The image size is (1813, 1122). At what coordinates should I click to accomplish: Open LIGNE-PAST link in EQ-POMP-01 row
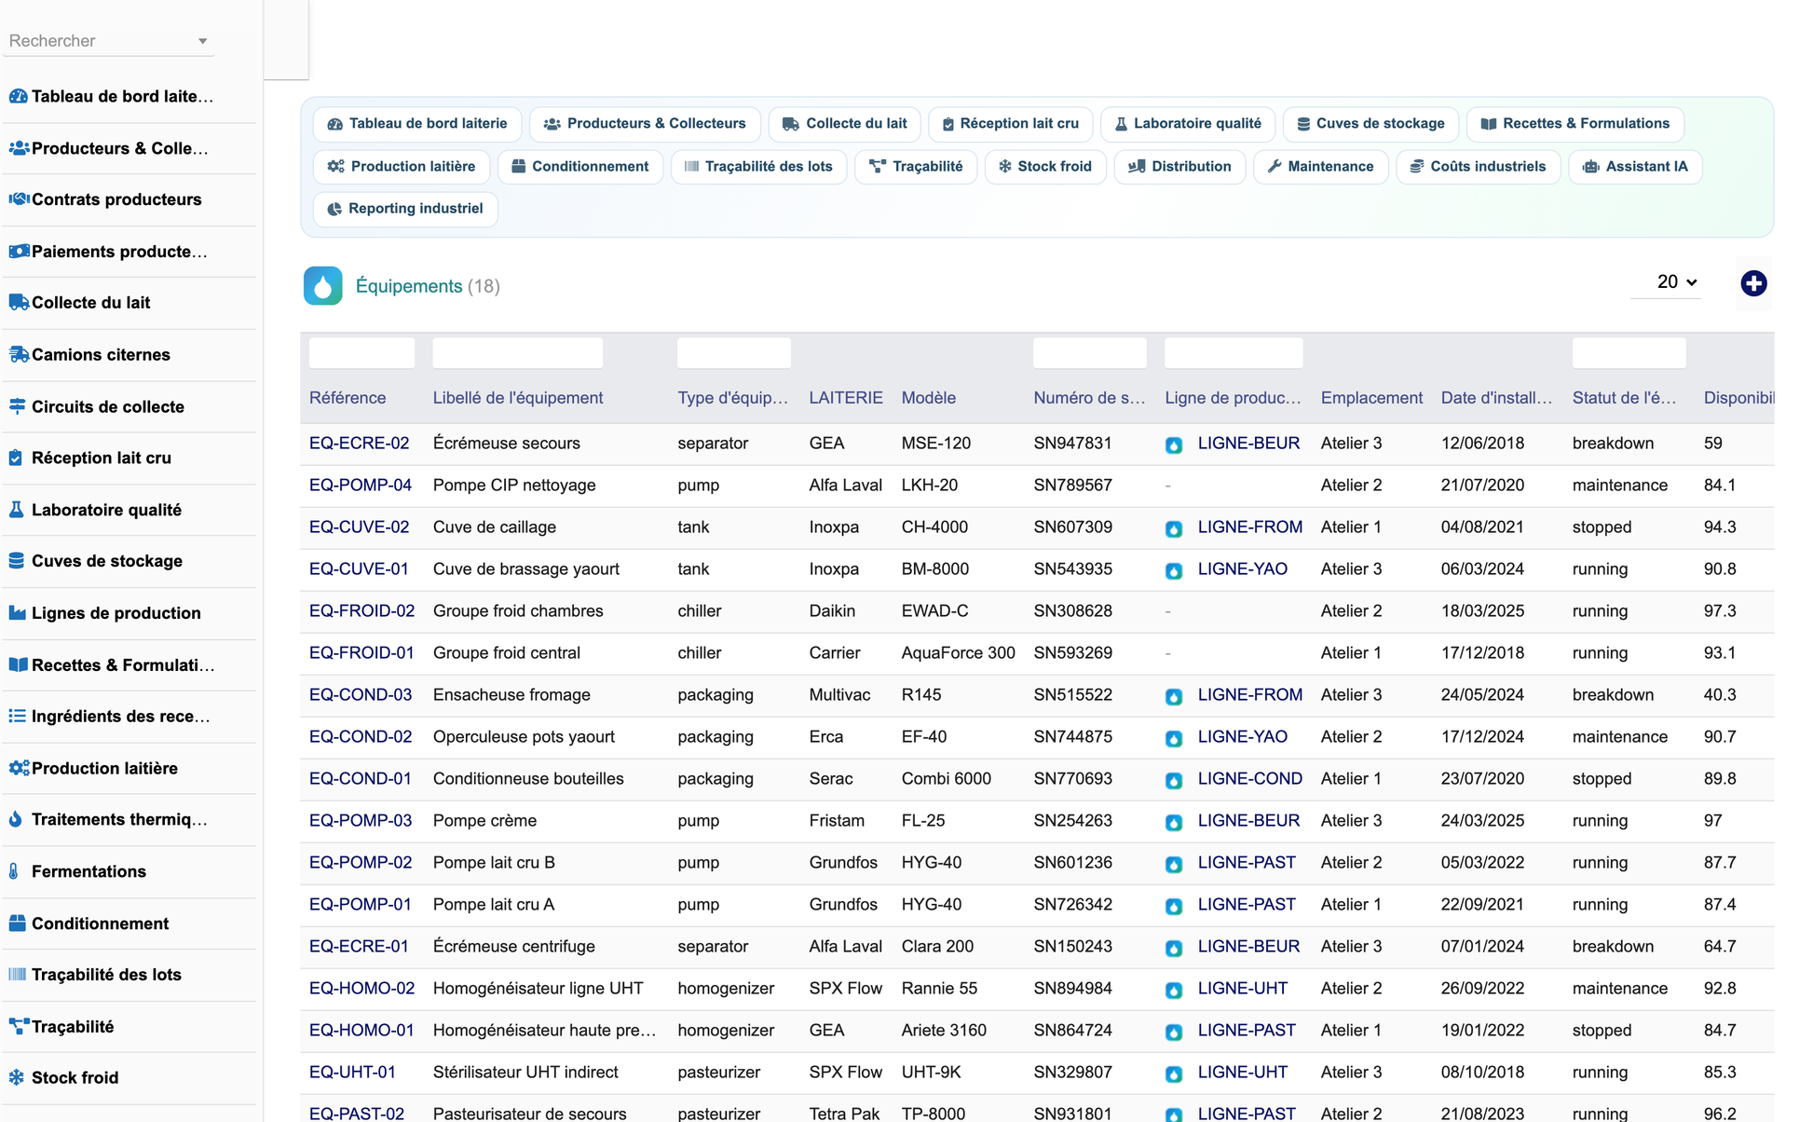click(1247, 904)
